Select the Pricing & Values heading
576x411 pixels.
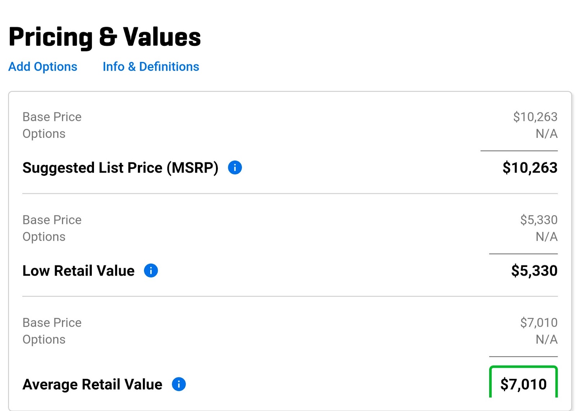pyautogui.click(x=105, y=37)
